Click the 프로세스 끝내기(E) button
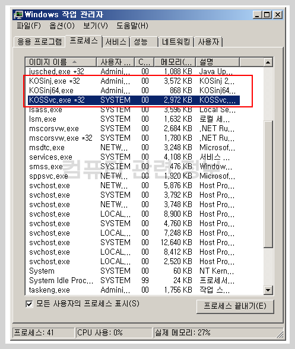 pyautogui.click(x=235, y=306)
